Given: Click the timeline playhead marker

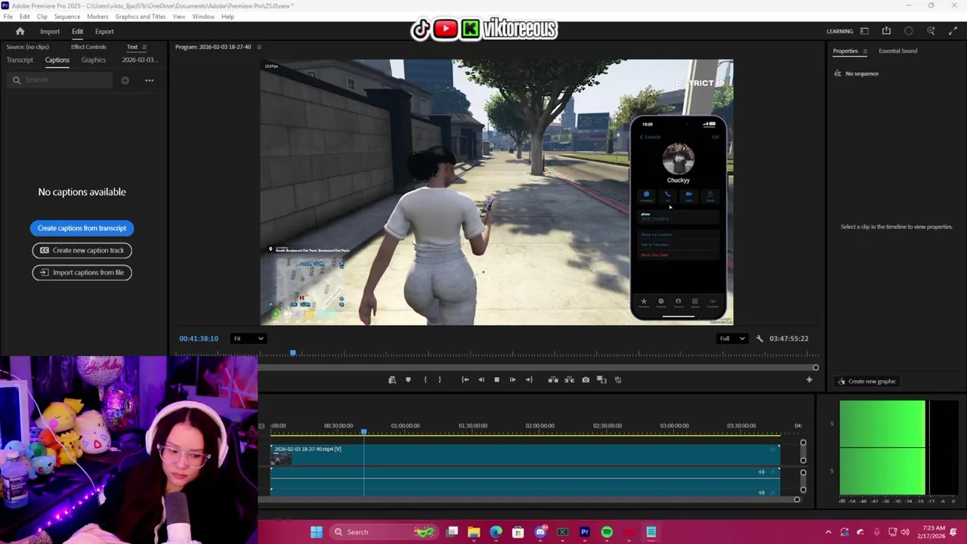Looking at the screenshot, I should (363, 431).
